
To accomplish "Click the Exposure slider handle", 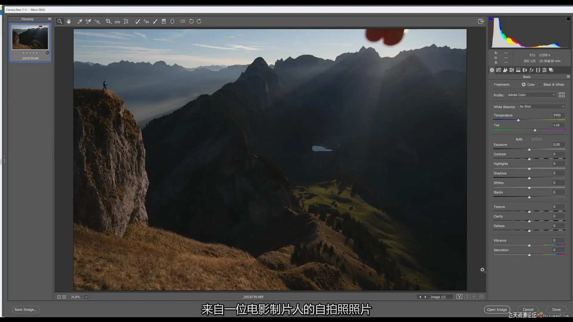I will click(529, 149).
